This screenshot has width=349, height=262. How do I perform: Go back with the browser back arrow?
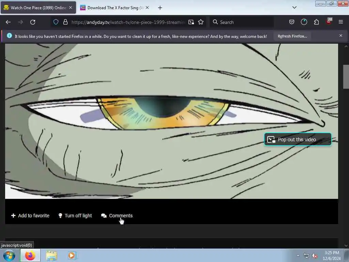(8, 22)
